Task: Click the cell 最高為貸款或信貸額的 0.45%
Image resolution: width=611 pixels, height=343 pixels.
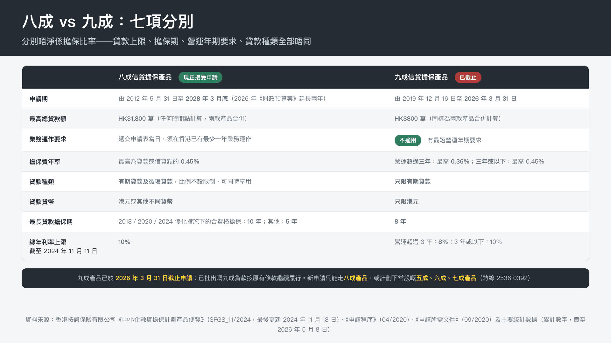Action: pos(159,162)
